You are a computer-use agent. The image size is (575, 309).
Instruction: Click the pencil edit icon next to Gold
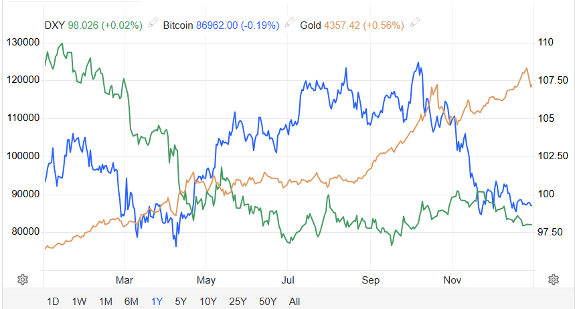tap(414, 24)
